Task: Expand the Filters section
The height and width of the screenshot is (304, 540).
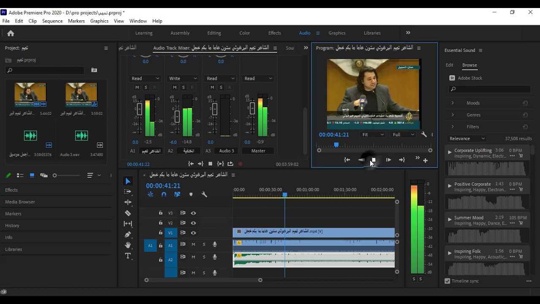Action: 453,127
